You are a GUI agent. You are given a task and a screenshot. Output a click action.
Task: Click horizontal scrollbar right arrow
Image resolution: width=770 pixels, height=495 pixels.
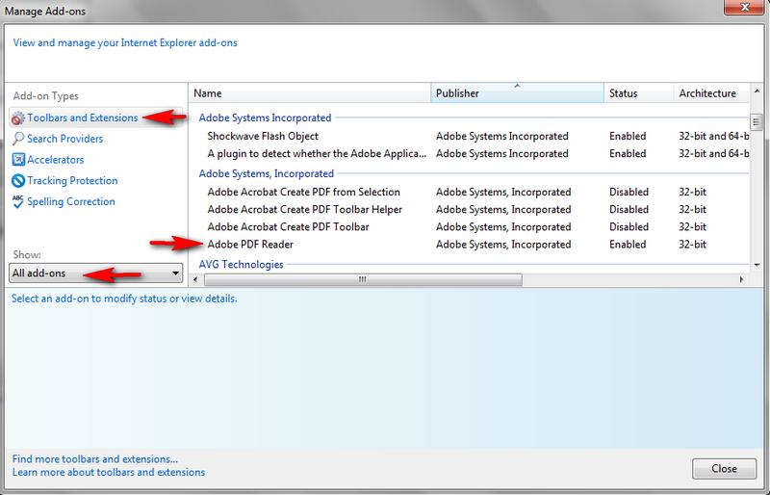click(742, 279)
